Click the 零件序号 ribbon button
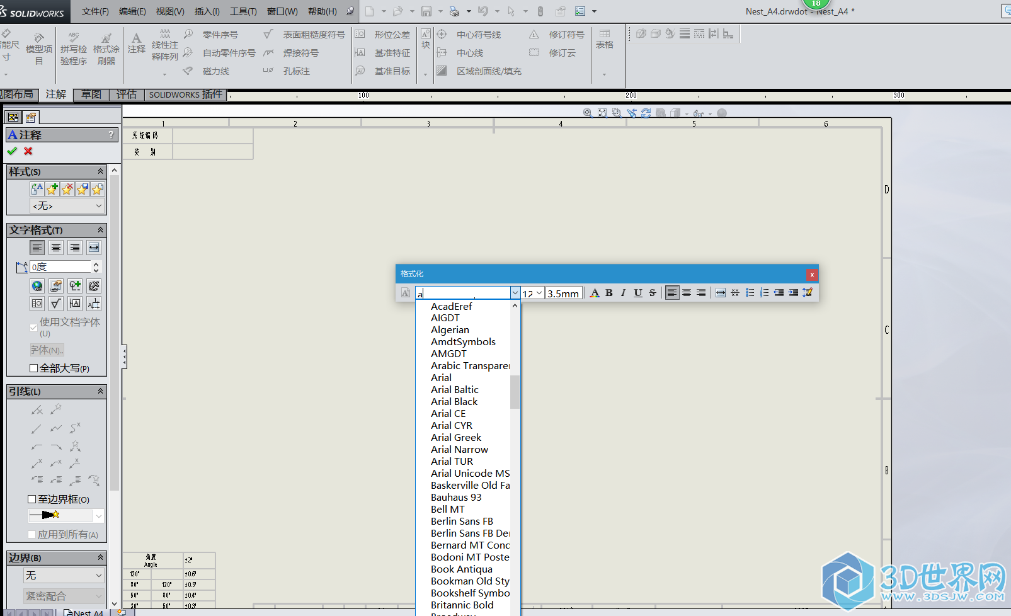This screenshot has height=616, width=1011. point(211,35)
